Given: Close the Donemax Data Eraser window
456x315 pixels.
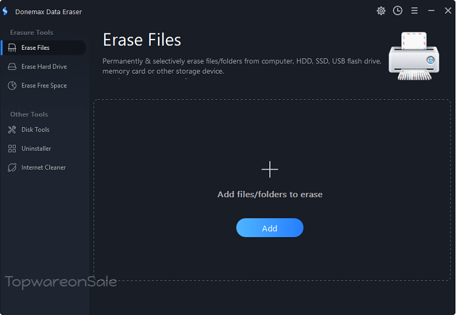Looking at the screenshot, I should [x=448, y=11].
